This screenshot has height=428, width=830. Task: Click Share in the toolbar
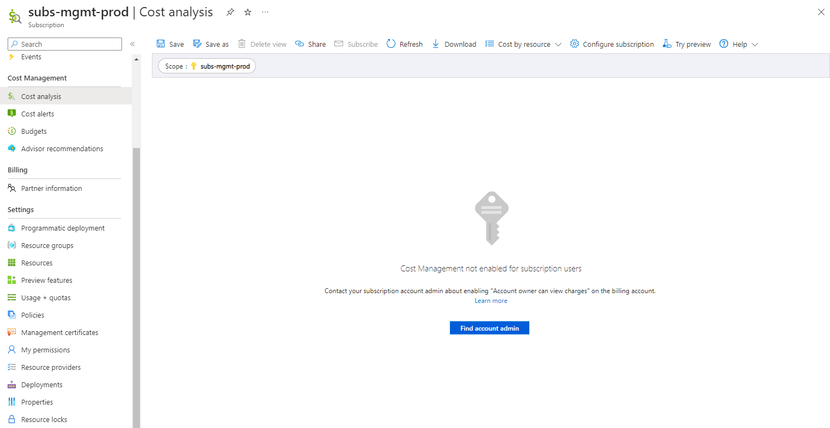(310, 44)
